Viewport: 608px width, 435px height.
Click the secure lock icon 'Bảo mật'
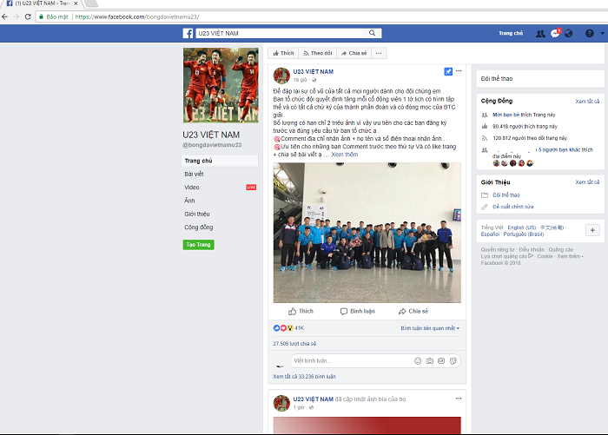[41, 16]
